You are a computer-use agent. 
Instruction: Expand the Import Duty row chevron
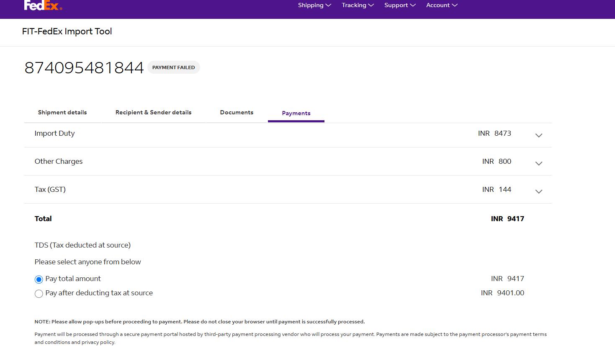[539, 135]
